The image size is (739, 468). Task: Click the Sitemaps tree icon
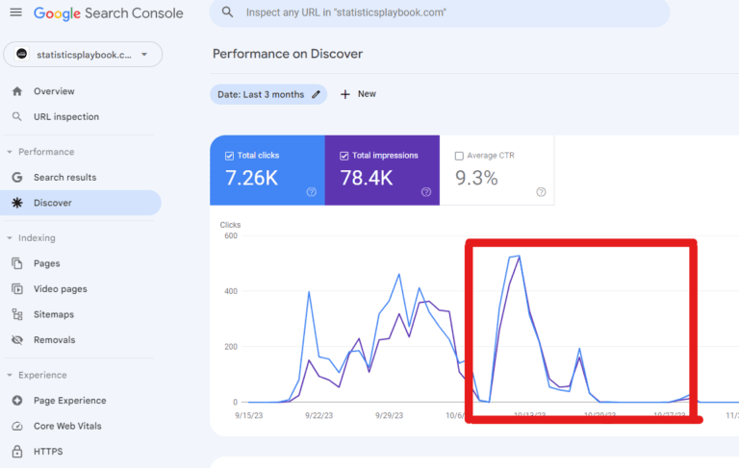pos(17,314)
